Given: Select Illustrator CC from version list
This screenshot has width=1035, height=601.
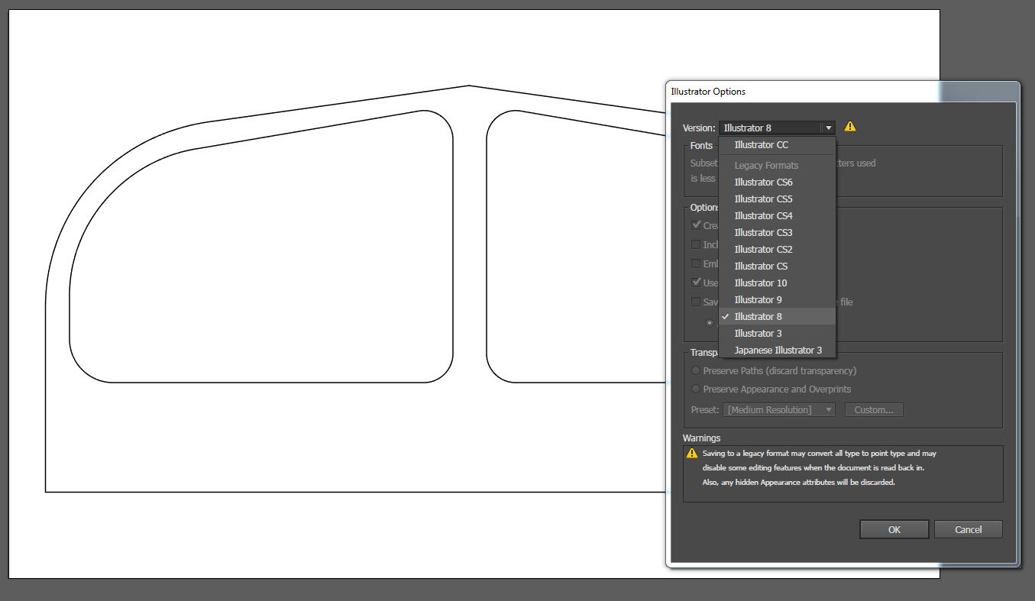Looking at the screenshot, I should pos(778,145).
